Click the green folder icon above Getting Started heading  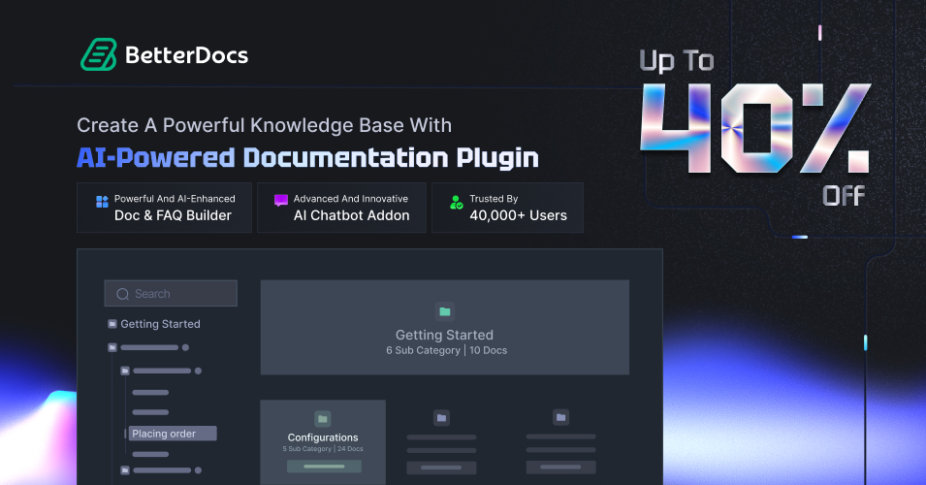444,311
